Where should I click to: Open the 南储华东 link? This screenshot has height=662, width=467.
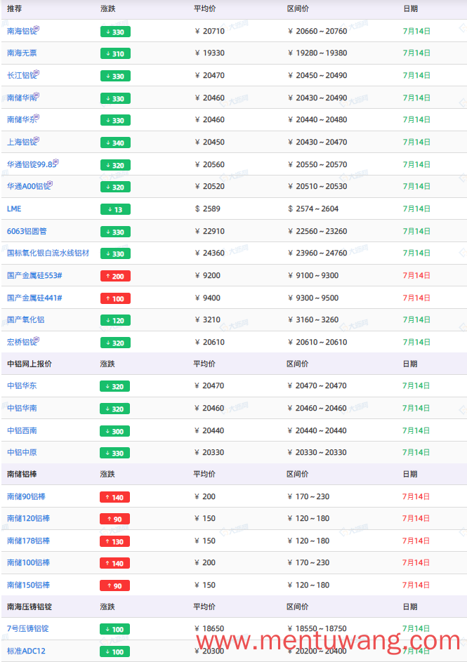tap(21, 120)
